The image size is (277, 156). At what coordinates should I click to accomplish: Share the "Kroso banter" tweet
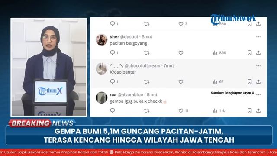click(x=258, y=82)
